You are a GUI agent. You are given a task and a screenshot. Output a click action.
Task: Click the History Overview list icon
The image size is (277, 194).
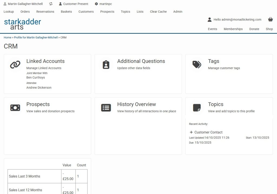tap(106, 108)
